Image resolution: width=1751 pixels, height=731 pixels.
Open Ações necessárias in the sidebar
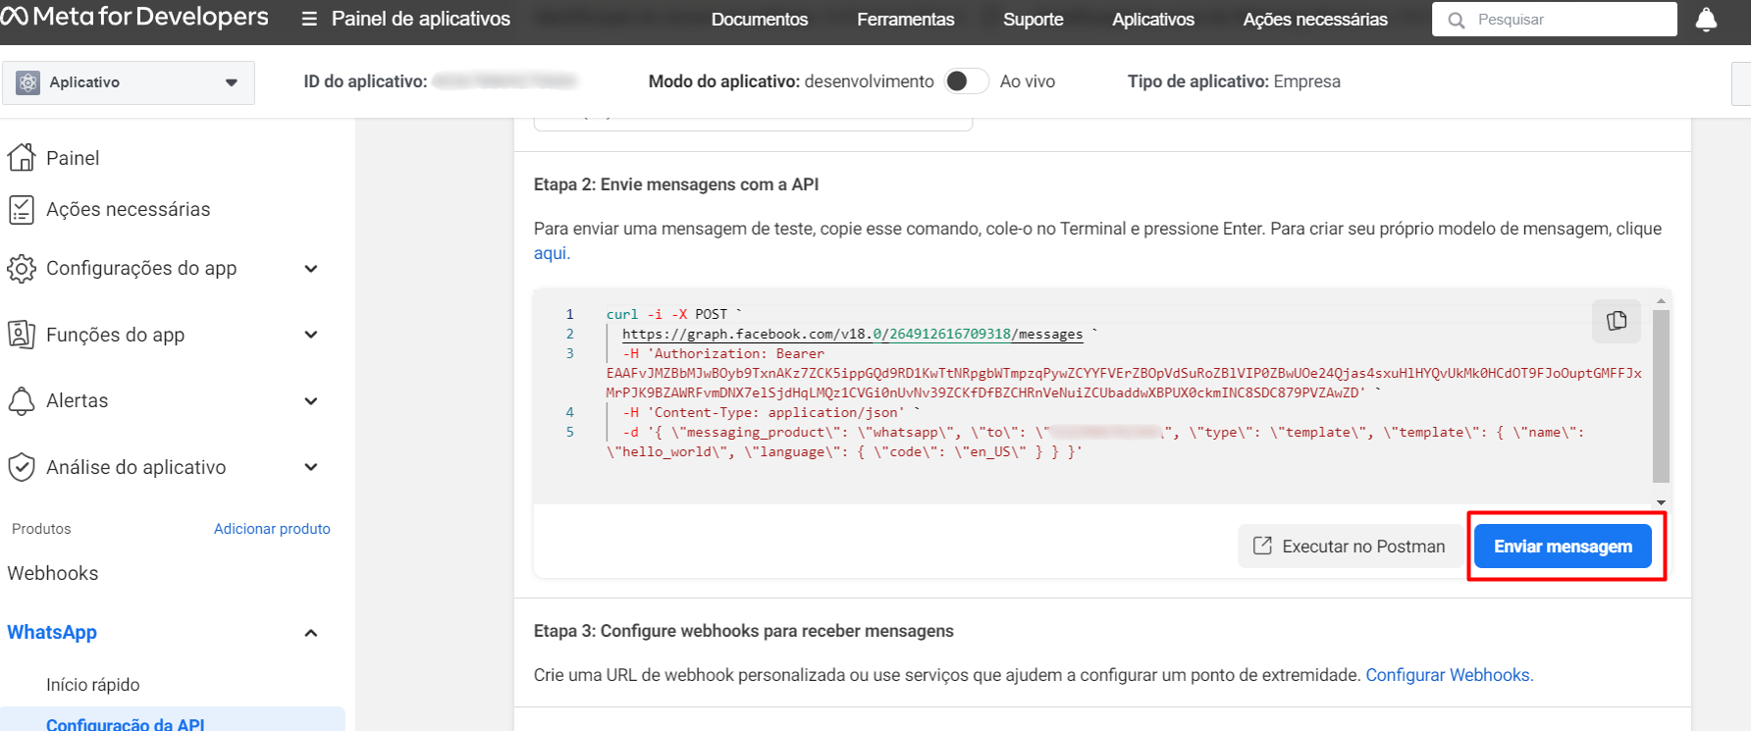pyautogui.click(x=129, y=209)
